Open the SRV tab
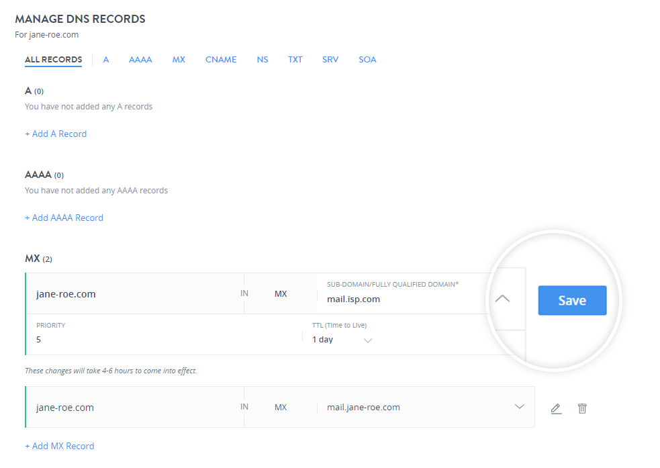This screenshot has height=468, width=660. coord(330,60)
